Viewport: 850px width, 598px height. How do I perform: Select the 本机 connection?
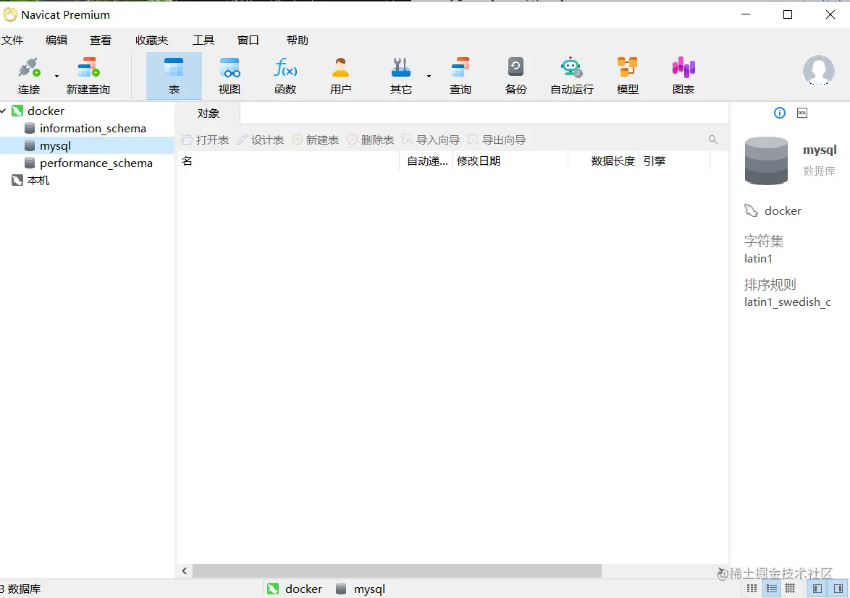coord(38,180)
